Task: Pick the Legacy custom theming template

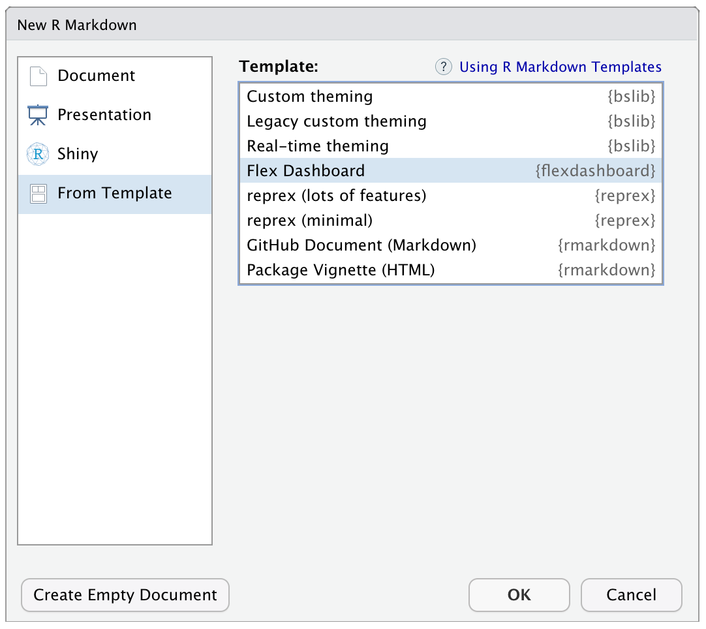Action: coord(451,121)
